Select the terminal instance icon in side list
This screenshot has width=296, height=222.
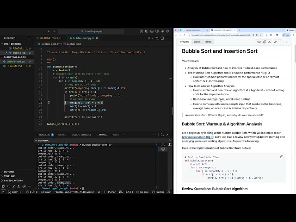tap(163, 149)
